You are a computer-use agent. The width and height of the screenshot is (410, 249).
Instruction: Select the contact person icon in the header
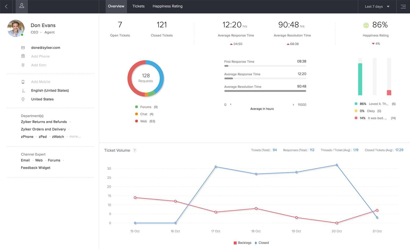[x=22, y=6]
